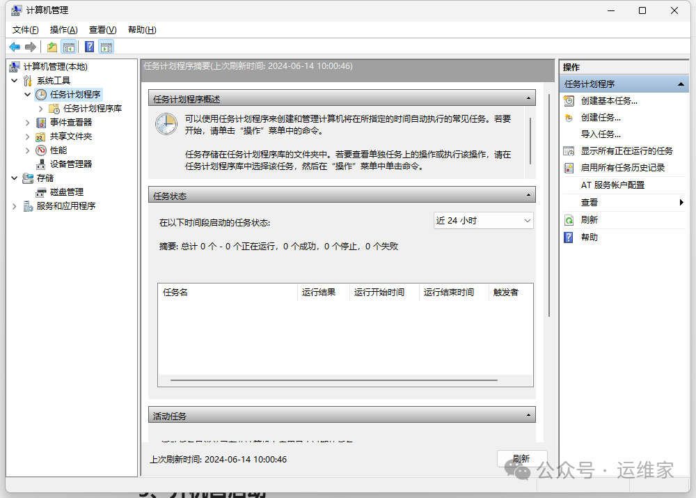The width and height of the screenshot is (696, 498).
Task: Toggle the show/hide console tree toolbar icon
Action: (69, 47)
